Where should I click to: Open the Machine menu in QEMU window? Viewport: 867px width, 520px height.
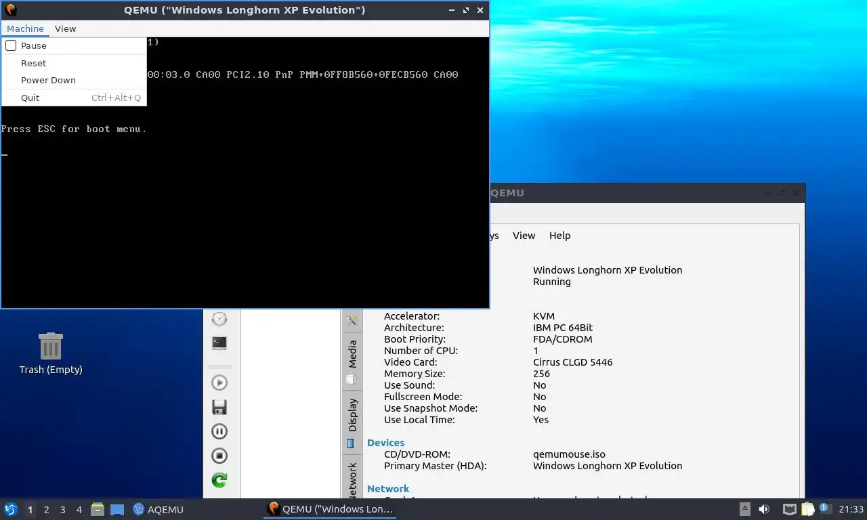click(25, 28)
